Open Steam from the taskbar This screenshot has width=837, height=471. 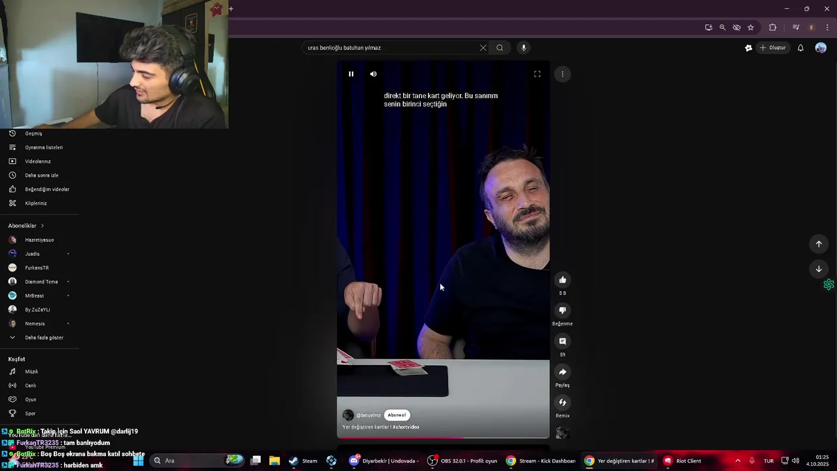pyautogui.click(x=303, y=461)
